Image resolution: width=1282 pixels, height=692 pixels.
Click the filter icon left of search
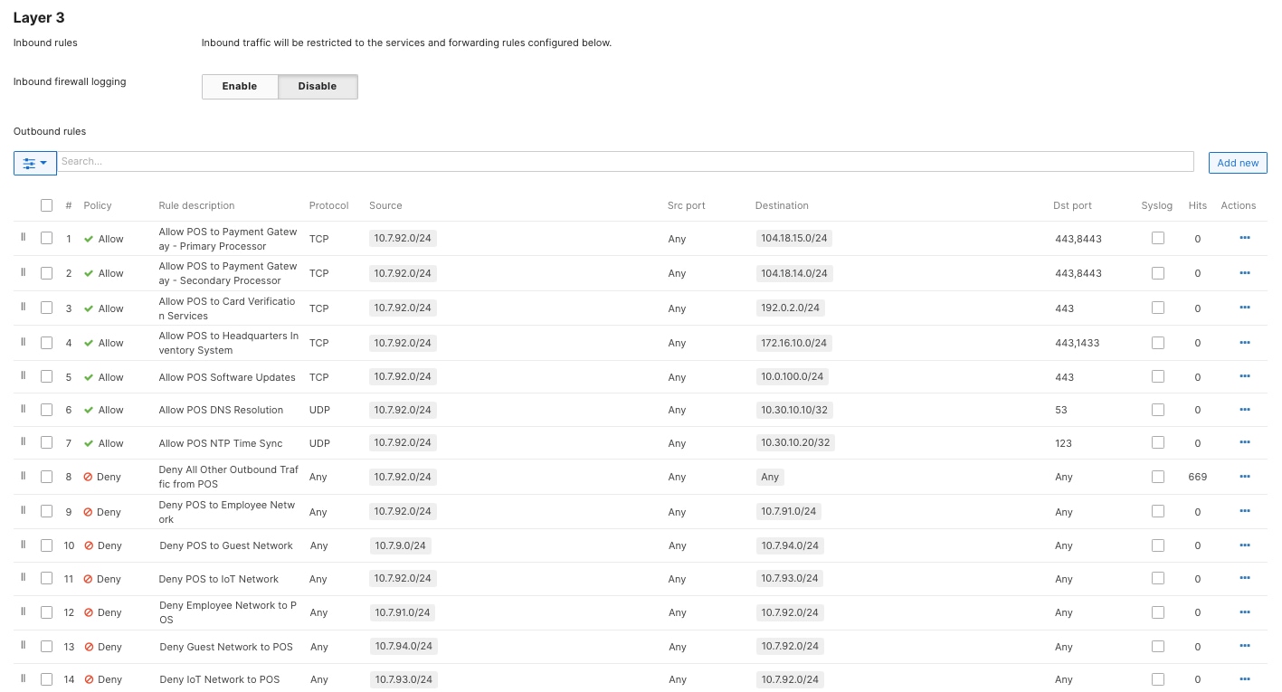point(30,163)
